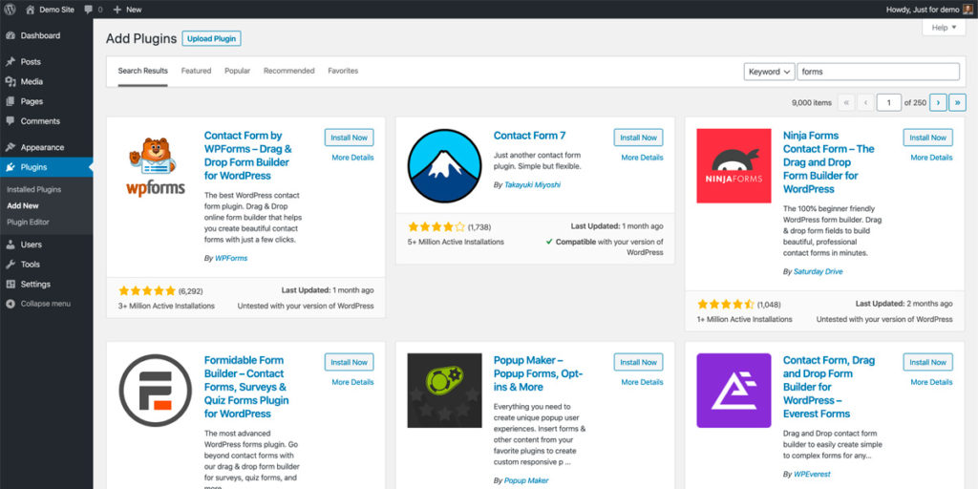This screenshot has height=489, width=978.
Task: Open More Details for Ninja Forms
Action: (x=932, y=158)
